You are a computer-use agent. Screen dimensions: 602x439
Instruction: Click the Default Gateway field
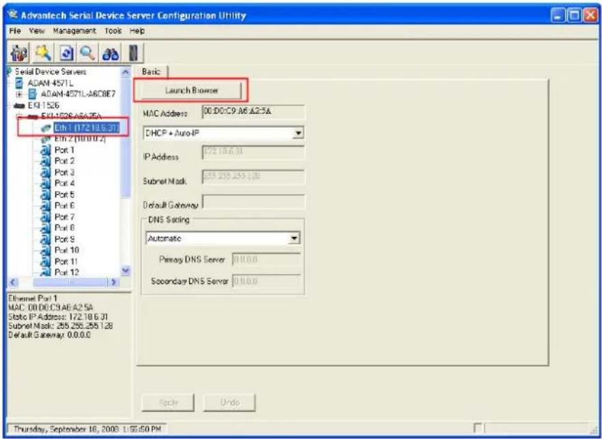click(x=253, y=201)
